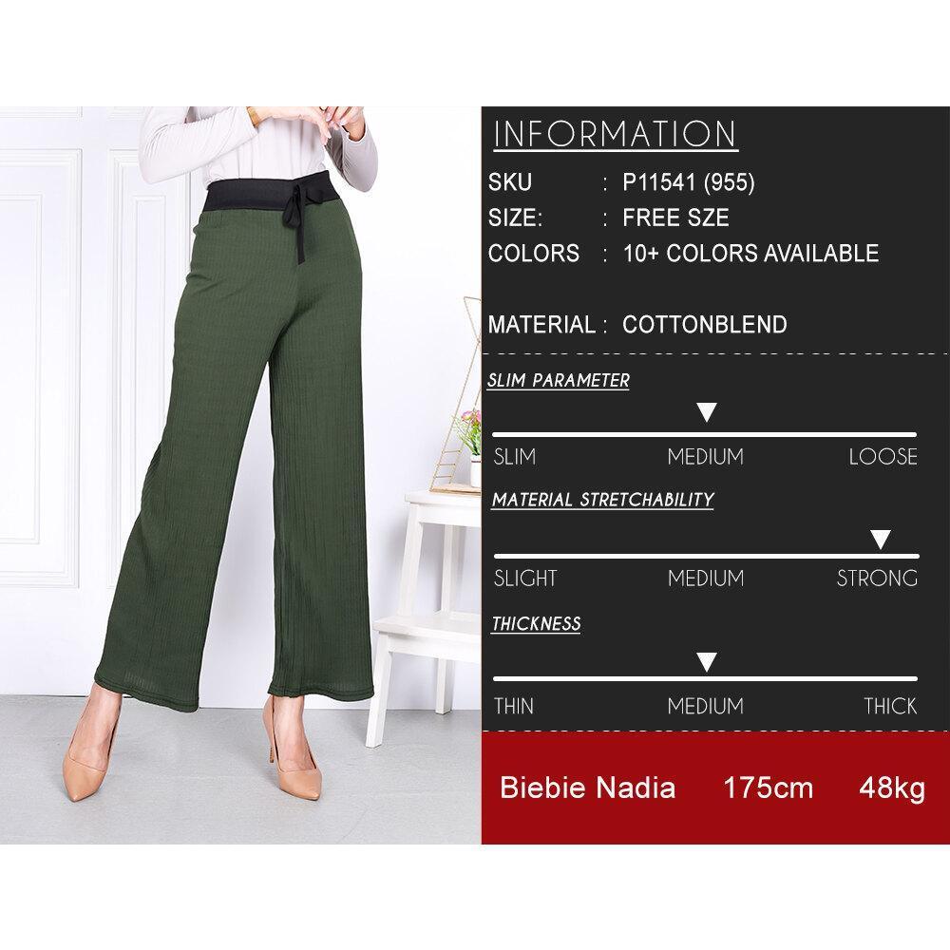Click the Slim Parameter triangle marker
Viewport: 950px width, 950px height.
point(707,412)
